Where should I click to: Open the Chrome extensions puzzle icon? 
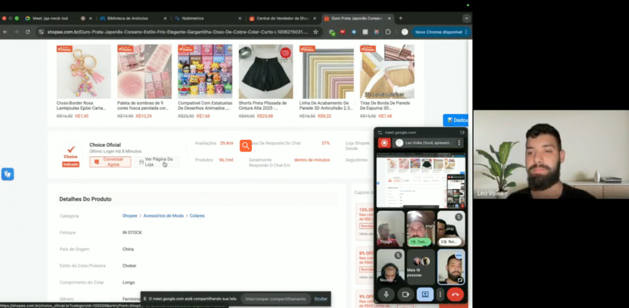(x=388, y=32)
